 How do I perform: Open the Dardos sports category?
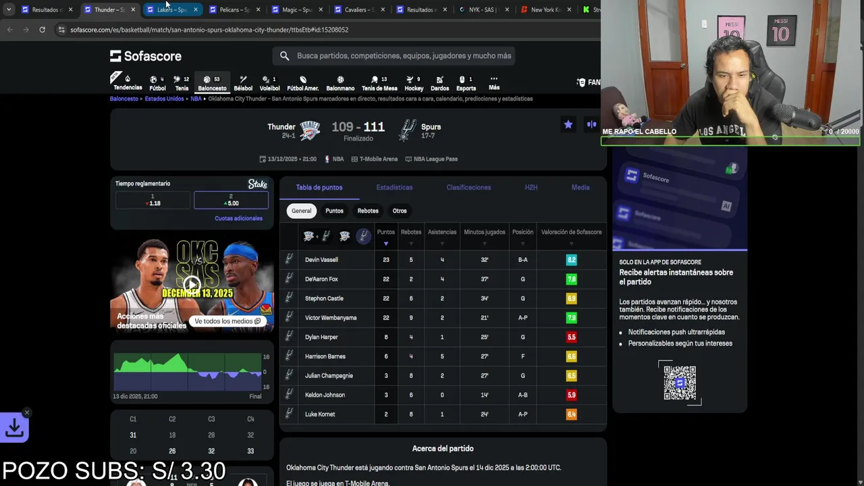pos(439,83)
